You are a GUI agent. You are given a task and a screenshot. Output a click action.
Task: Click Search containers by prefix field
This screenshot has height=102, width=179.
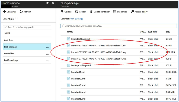tap(27, 27)
